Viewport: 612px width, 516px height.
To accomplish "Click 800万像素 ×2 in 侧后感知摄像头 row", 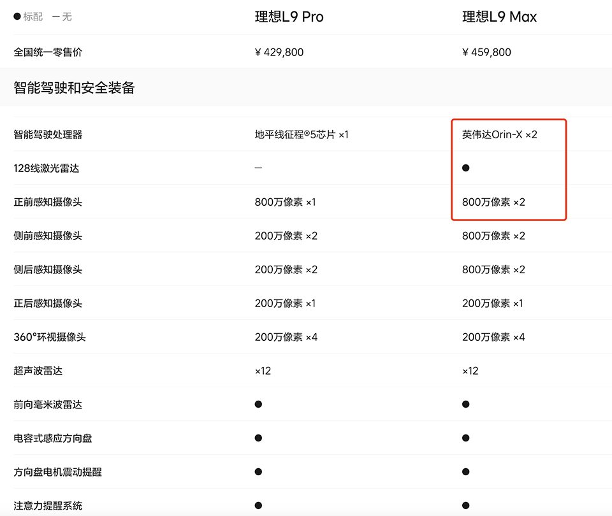I will pos(493,269).
